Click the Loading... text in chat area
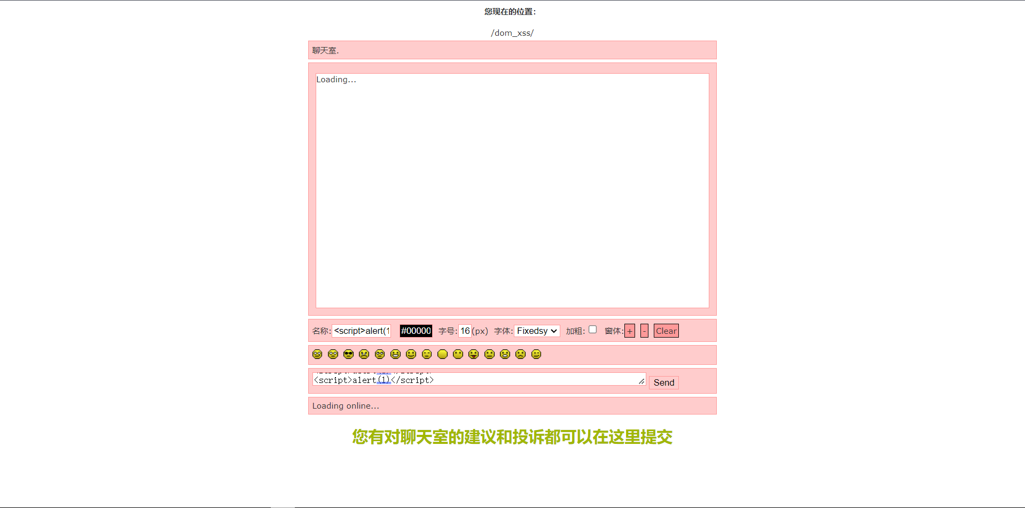The image size is (1025, 508). click(336, 79)
